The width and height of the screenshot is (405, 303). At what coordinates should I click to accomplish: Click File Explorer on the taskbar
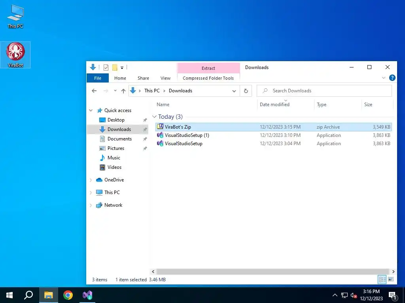point(48,295)
